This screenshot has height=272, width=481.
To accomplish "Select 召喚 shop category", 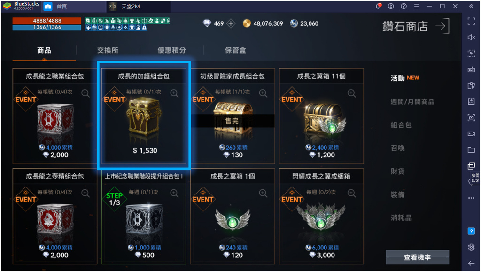I will tap(397, 148).
